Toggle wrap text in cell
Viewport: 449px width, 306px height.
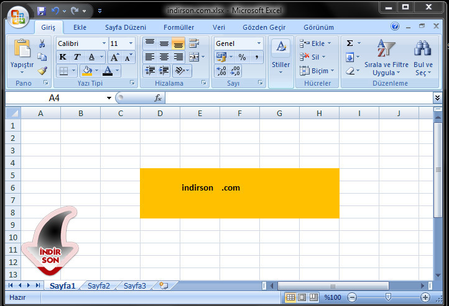(x=194, y=43)
